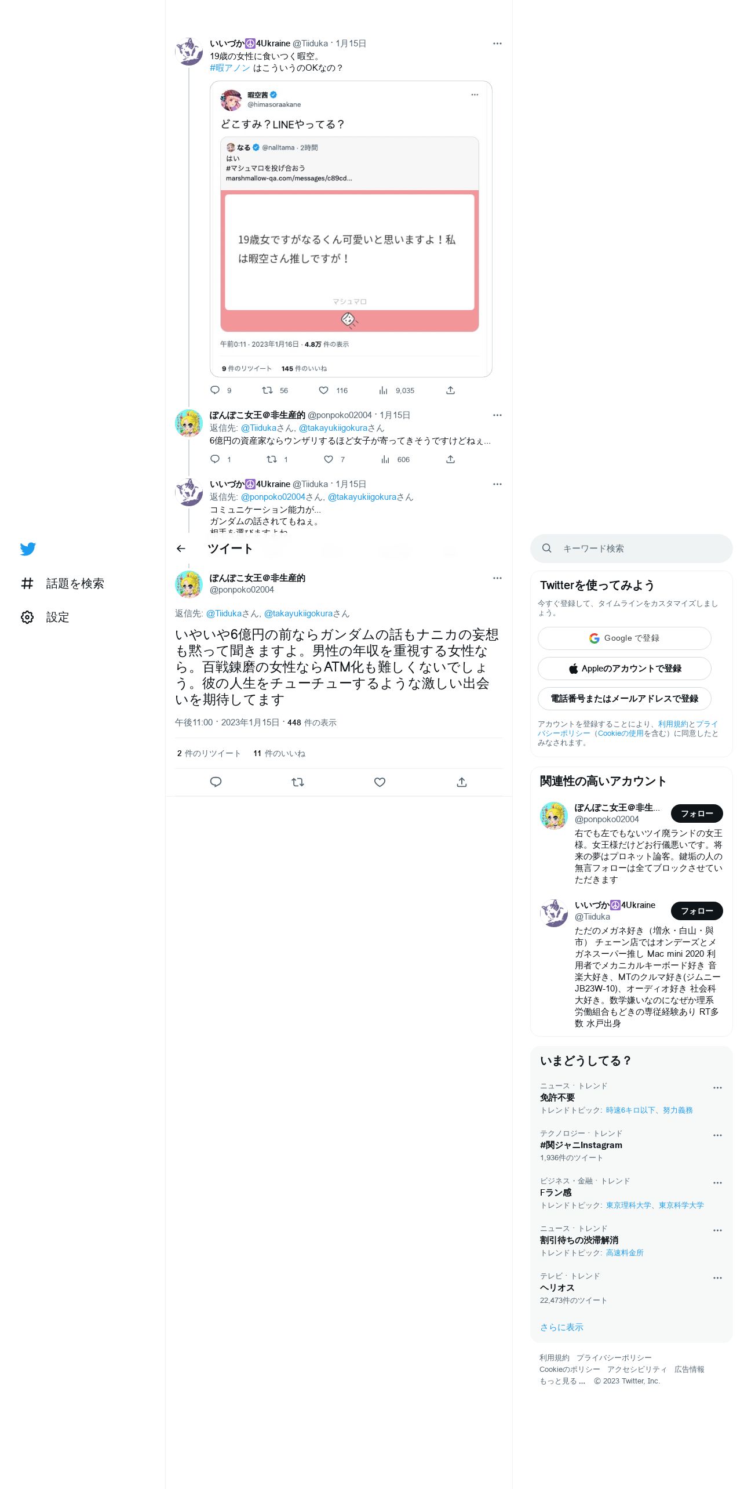
Task: Retweet the main ponpoko02004 tweet
Action: (x=298, y=782)
